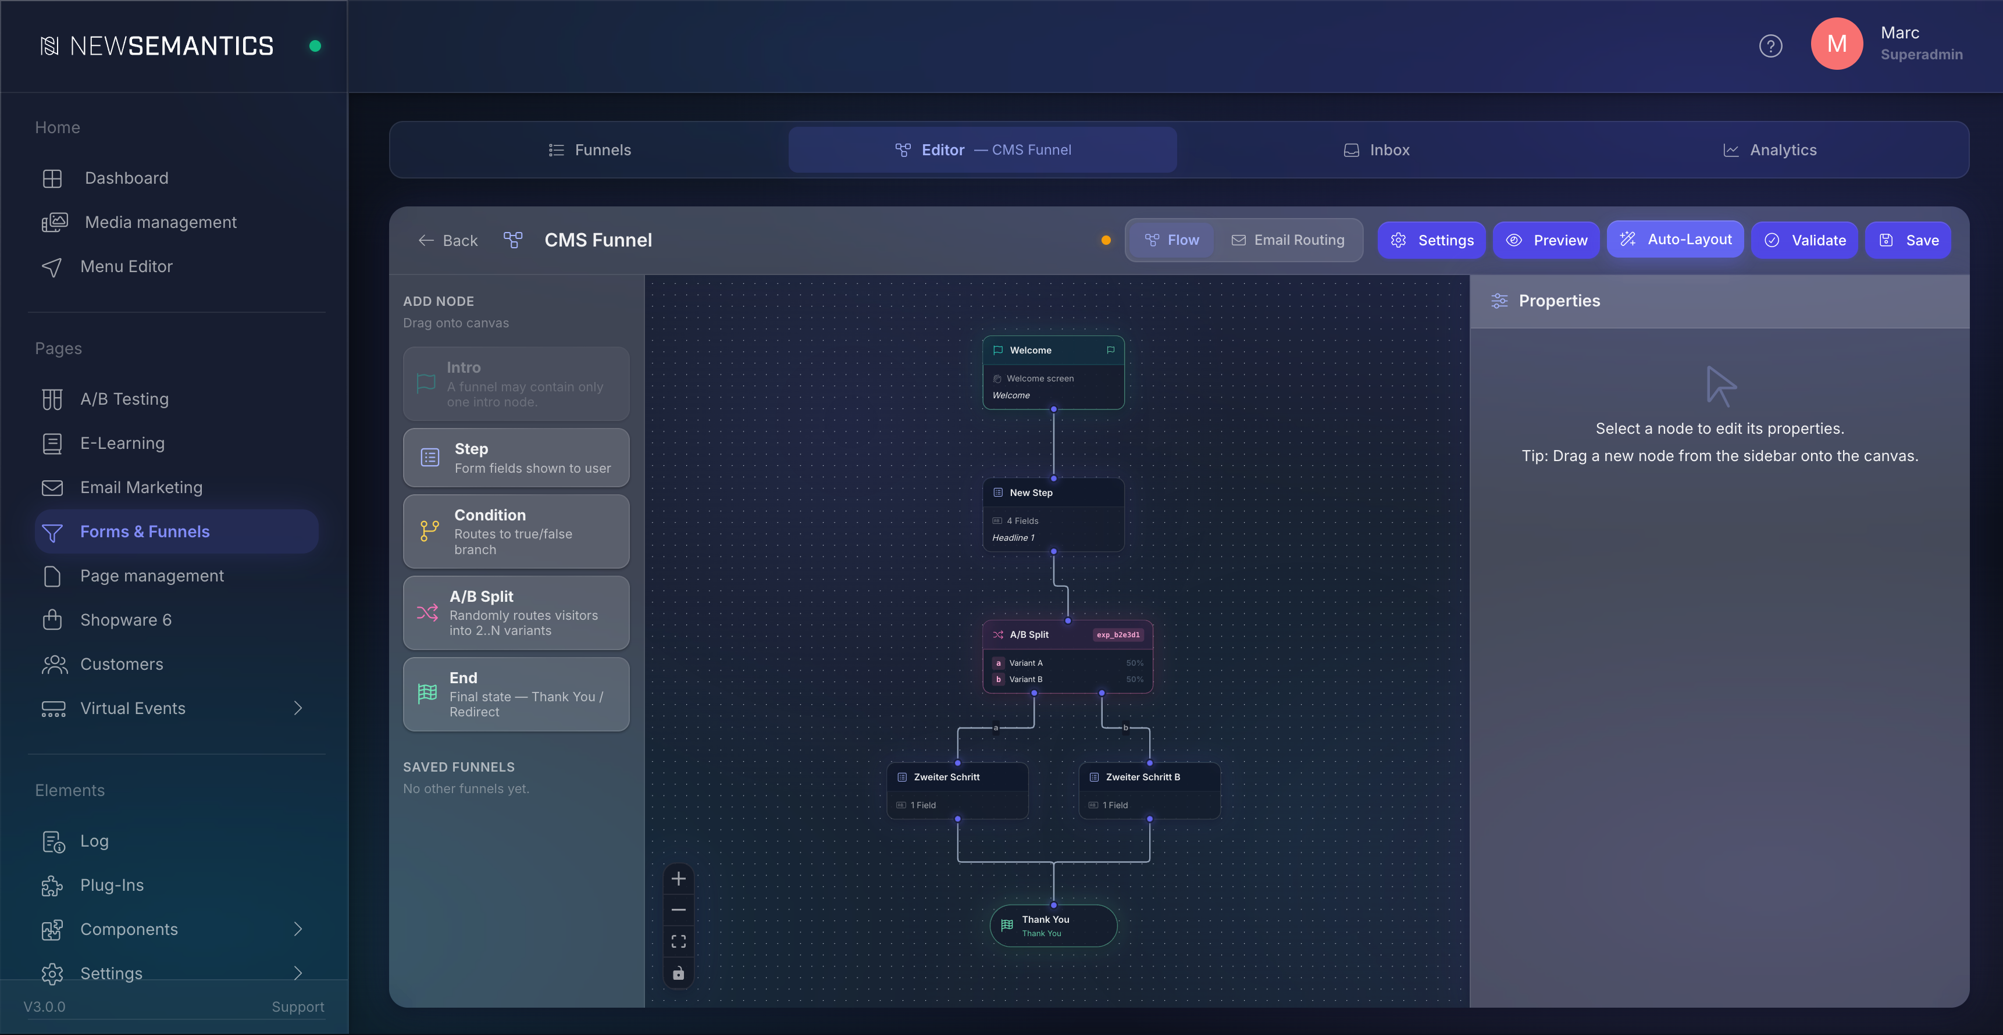Viewport: 2003px width, 1035px height.
Task: Select the Zweiter Schritt node
Action: 958,791
